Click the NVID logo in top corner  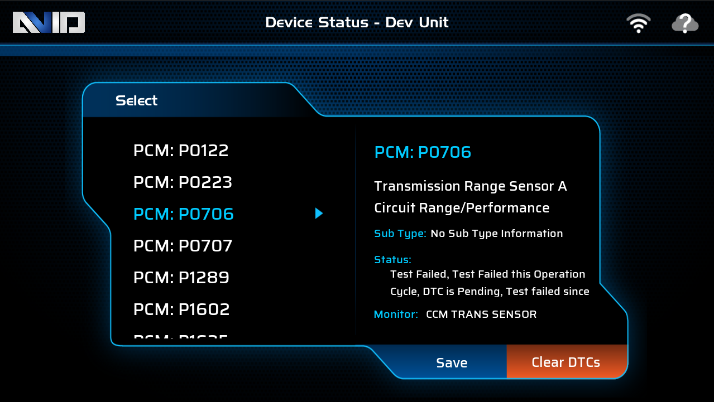(49, 22)
